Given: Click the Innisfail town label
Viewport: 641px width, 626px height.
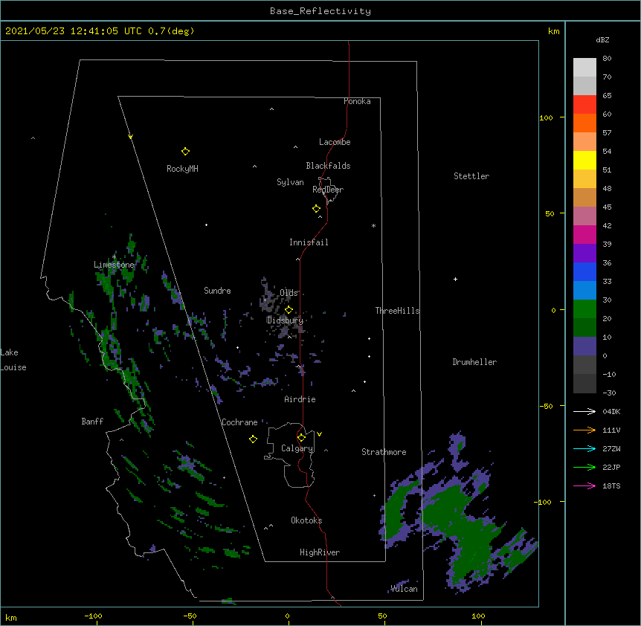Looking at the screenshot, I should point(309,242).
